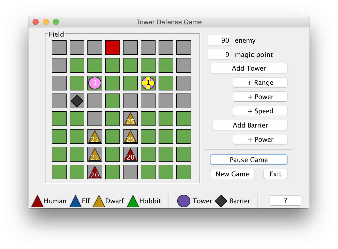The height and width of the screenshot is (249, 338).
Task: Click the 'Field' panel title
Action: coord(56,34)
